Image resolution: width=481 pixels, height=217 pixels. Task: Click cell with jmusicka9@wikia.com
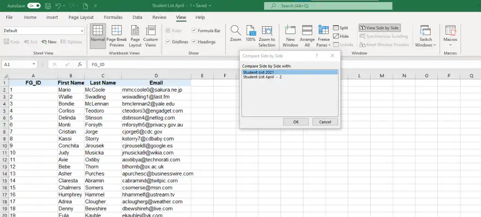(156, 153)
